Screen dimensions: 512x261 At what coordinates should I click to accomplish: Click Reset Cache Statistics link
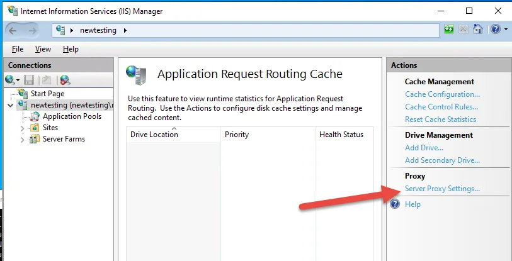(x=440, y=119)
